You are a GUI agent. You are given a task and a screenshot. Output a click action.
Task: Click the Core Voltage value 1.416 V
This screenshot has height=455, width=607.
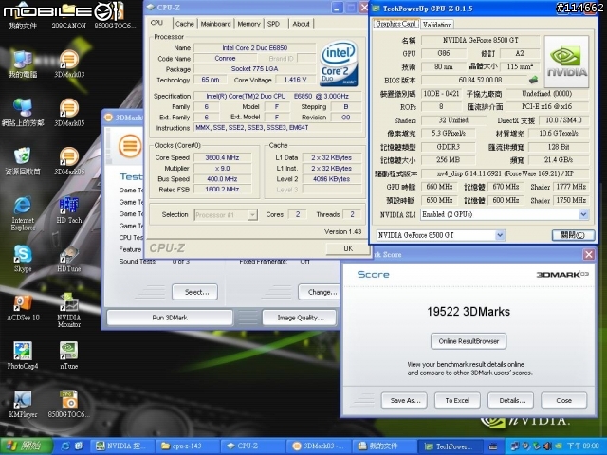tap(295, 80)
